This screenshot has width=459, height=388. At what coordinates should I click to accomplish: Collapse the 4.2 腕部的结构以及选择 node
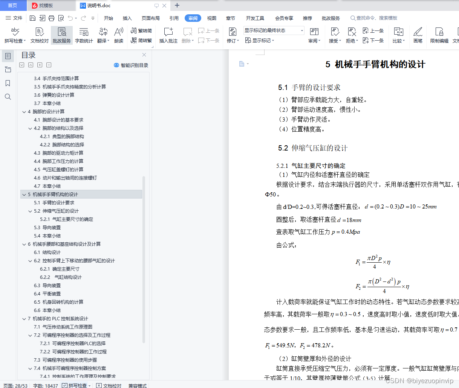click(x=30, y=128)
